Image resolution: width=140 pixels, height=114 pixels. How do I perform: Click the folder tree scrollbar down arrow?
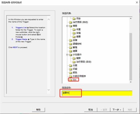131,82
